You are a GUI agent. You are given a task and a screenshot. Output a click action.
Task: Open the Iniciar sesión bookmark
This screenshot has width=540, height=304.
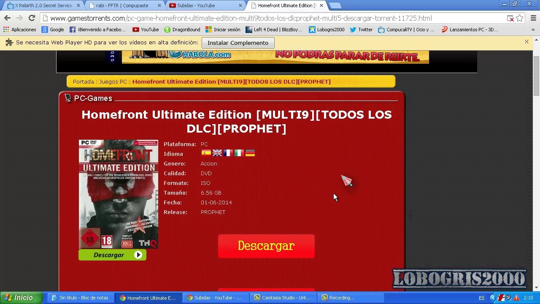pyautogui.click(x=223, y=30)
